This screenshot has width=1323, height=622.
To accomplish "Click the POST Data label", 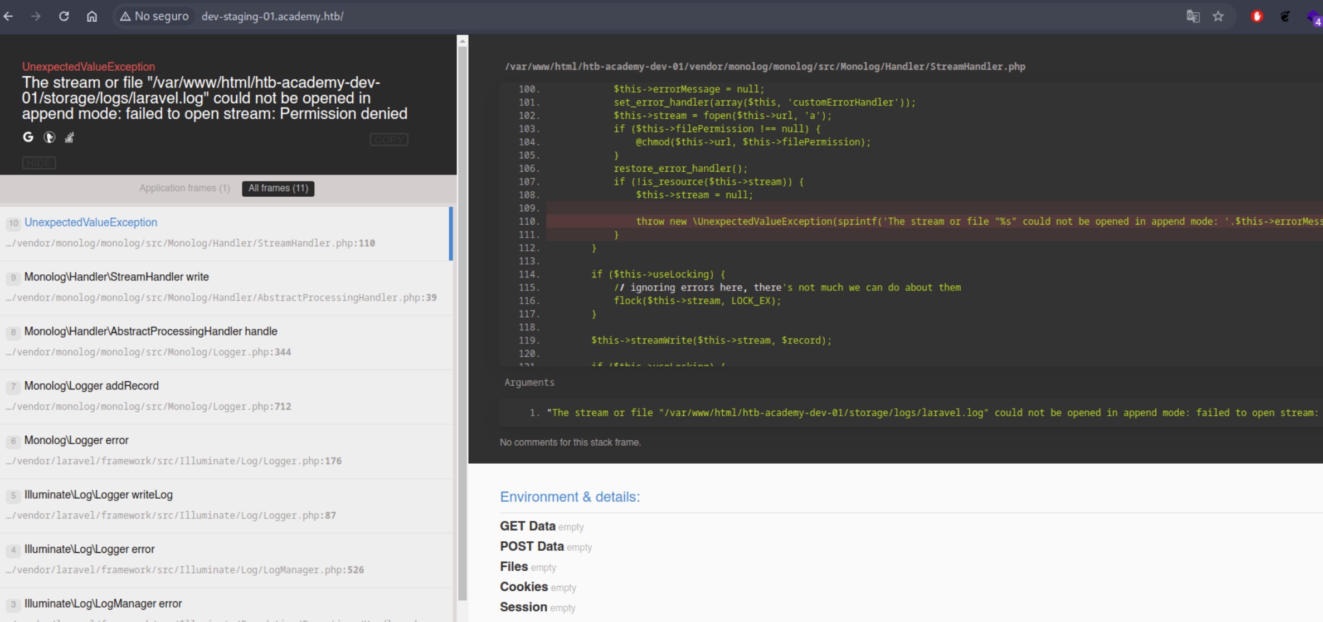I will tap(532, 546).
